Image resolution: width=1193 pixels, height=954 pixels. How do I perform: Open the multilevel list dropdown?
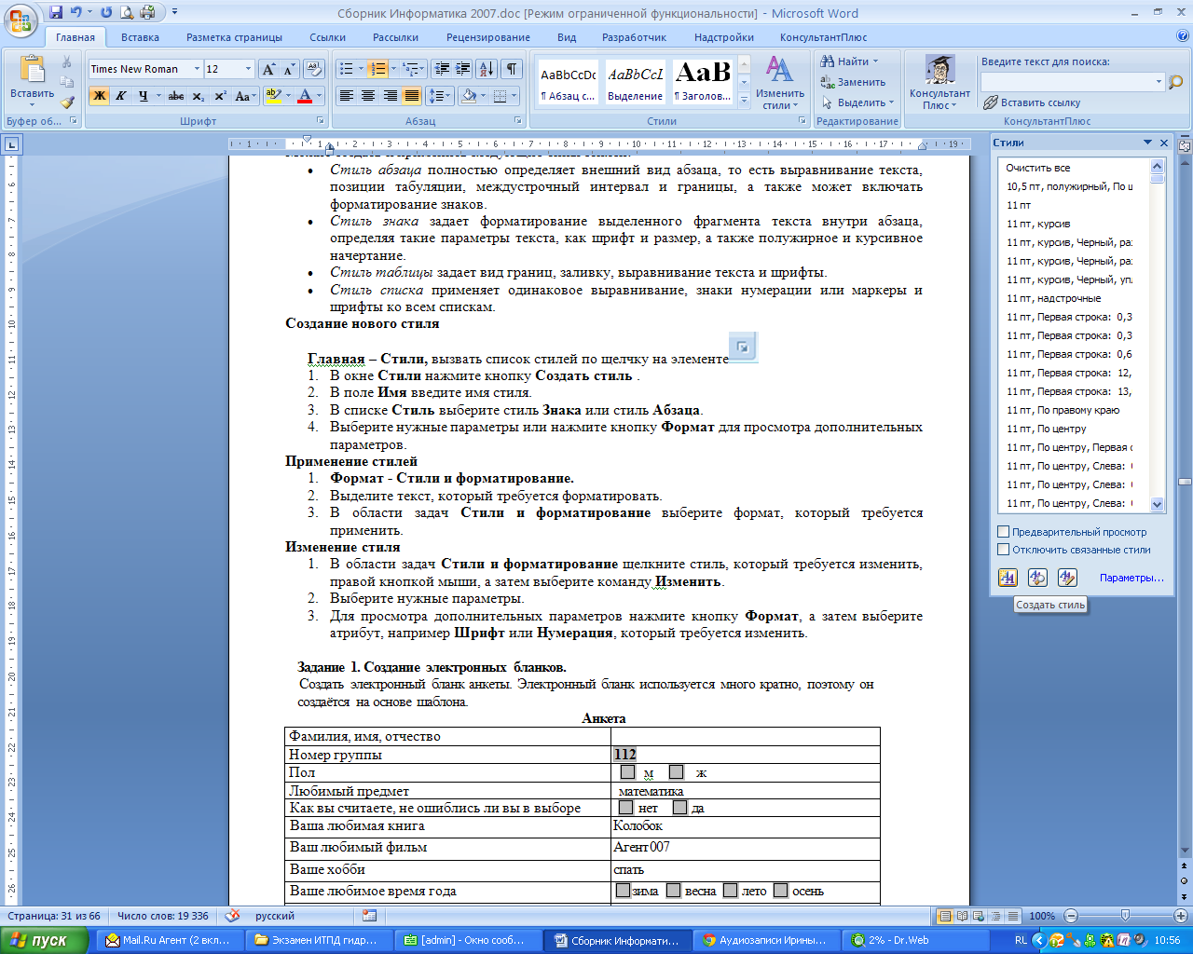(x=413, y=69)
